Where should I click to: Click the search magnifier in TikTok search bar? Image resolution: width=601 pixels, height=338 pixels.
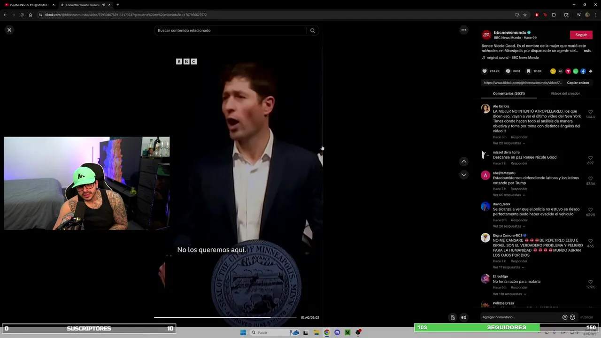point(313,31)
